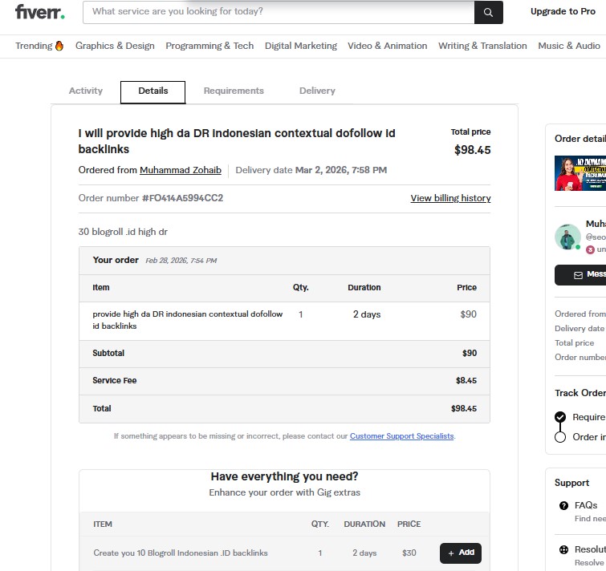
Task: Click the unfilled Order in progress step circle
Action: 560,437
